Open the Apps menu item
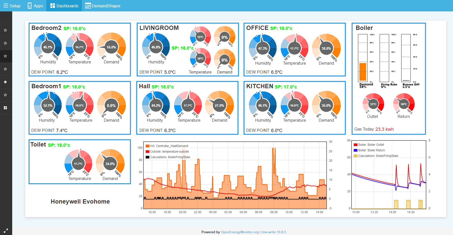The width and height of the screenshot is (453, 235). (35, 6)
